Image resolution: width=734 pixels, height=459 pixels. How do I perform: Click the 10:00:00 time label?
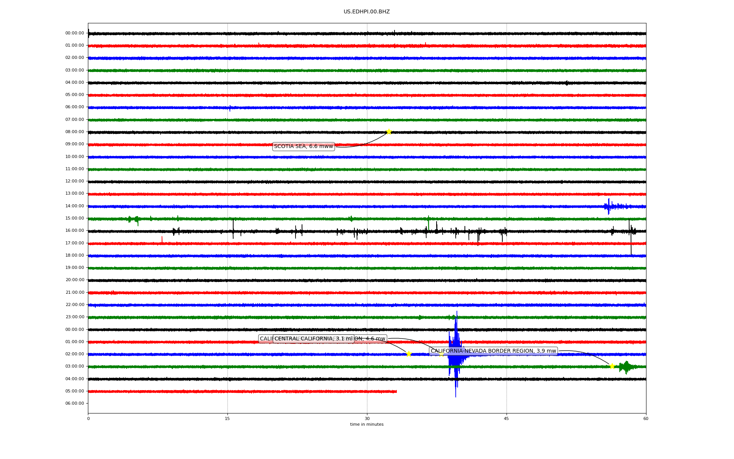[x=75, y=157]
